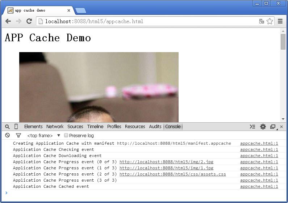Click 'Application Cache Checking event' message
This screenshot has width=288, height=203.
pyautogui.click(x=54, y=149)
